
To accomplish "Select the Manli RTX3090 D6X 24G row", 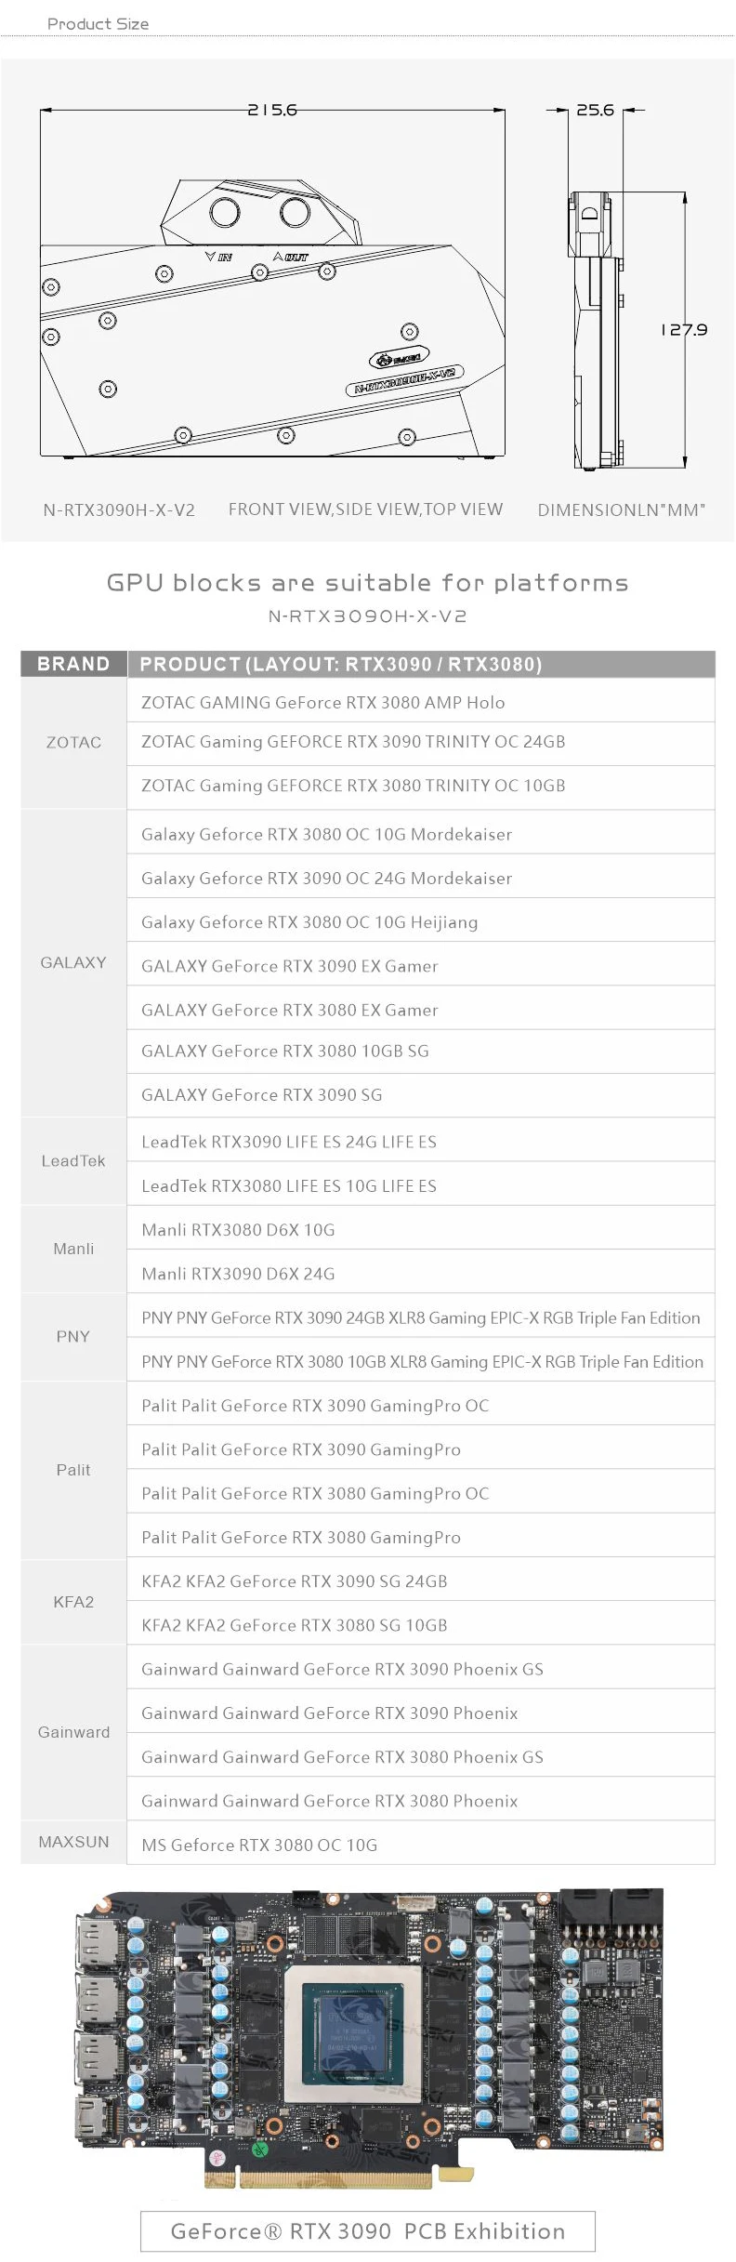I will click(420, 1274).
